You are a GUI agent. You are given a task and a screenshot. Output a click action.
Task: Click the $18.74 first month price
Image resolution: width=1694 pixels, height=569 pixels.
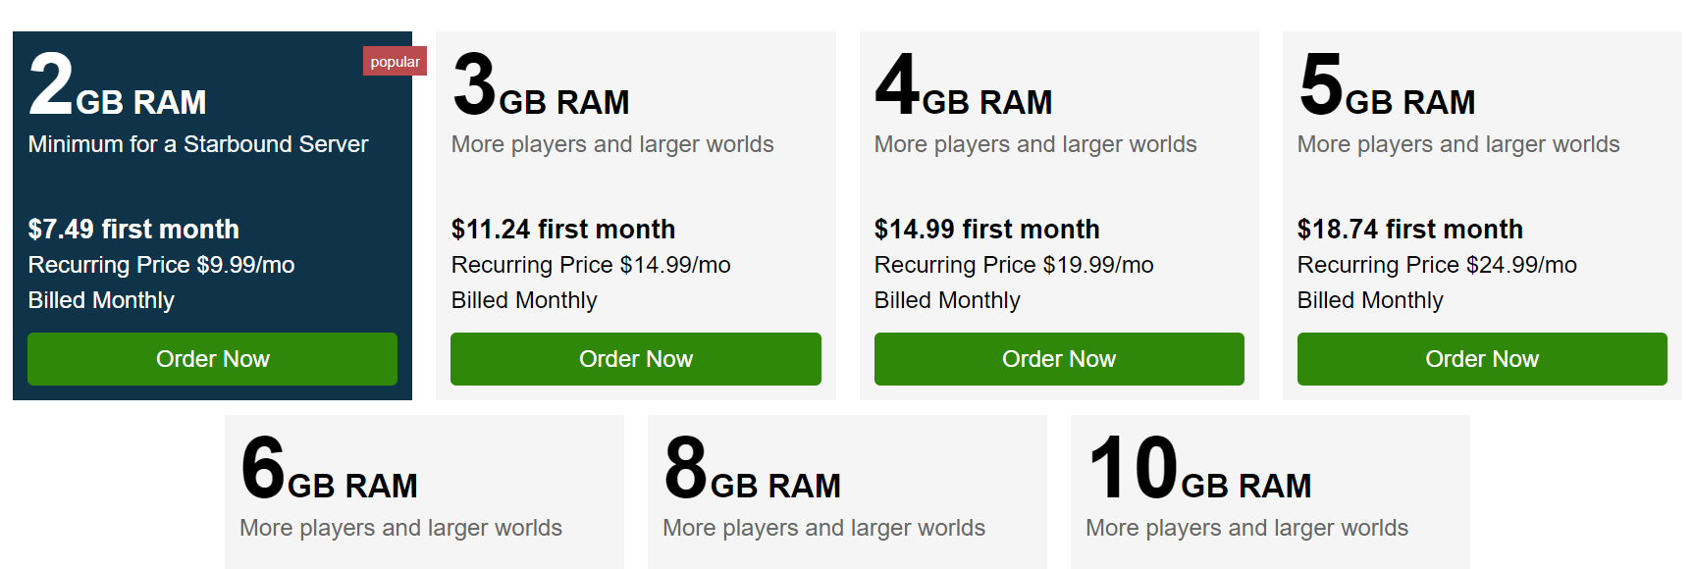pos(1409,230)
